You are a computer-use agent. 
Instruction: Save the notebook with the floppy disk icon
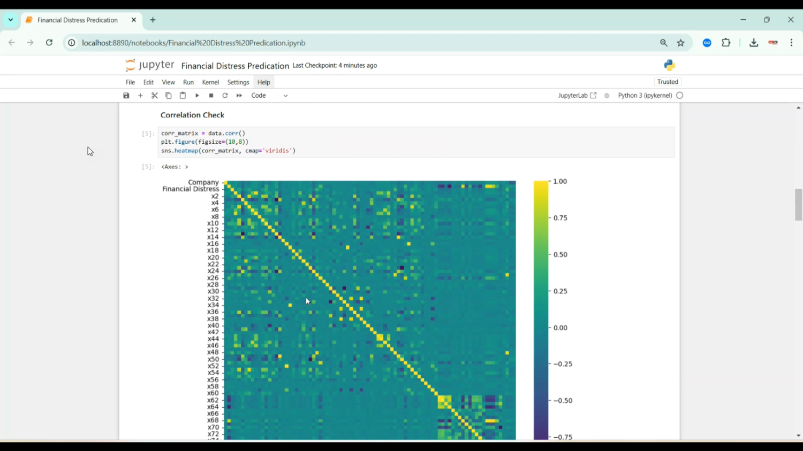point(126,96)
